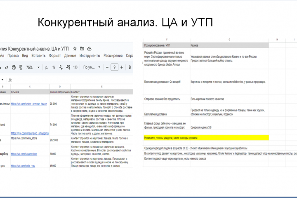
Task: Select the Главный фокус belle you cell
Action: 167,123
